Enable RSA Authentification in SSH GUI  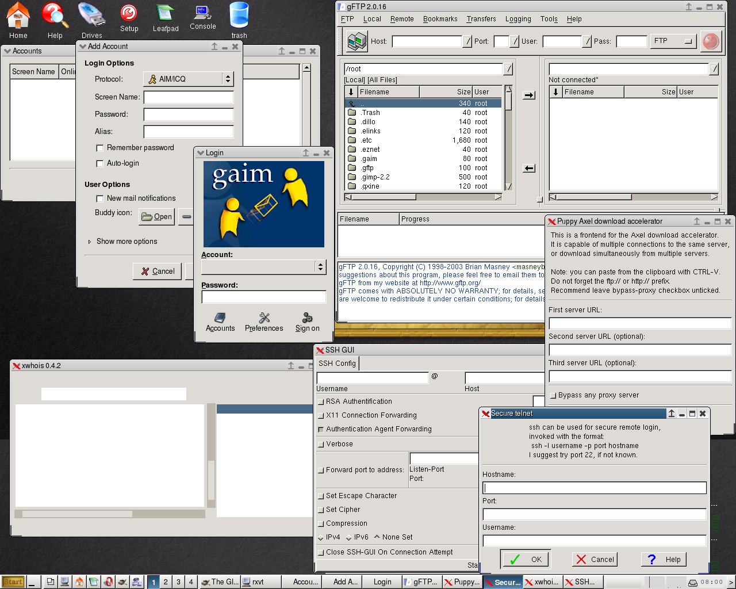[321, 401]
